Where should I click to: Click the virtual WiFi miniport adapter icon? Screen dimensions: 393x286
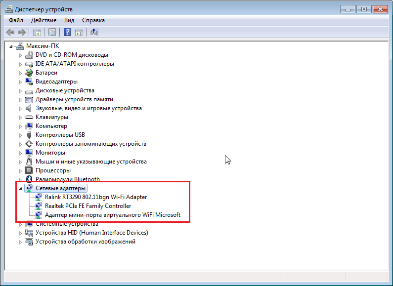(39, 215)
